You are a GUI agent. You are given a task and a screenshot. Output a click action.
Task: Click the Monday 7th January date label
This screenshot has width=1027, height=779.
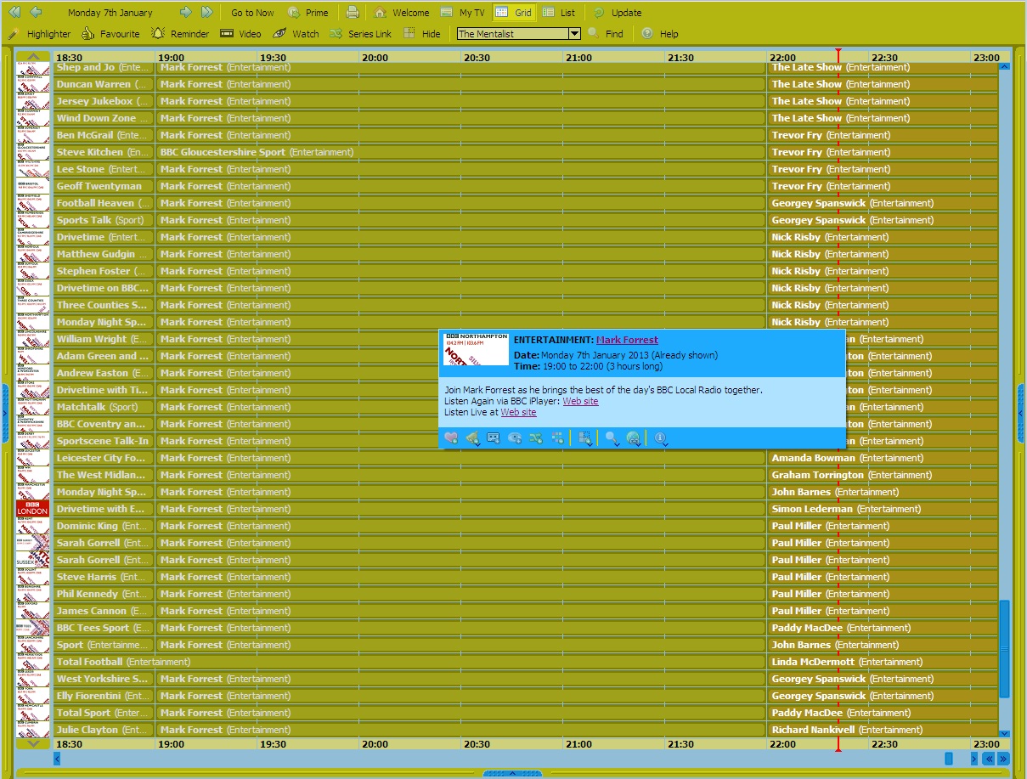pos(110,13)
